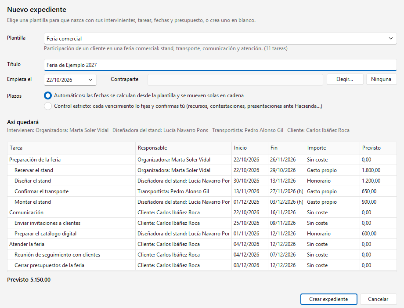Select Preparar el catálogo digital task
Viewport: 404px width, 308px height.
tap(202, 234)
